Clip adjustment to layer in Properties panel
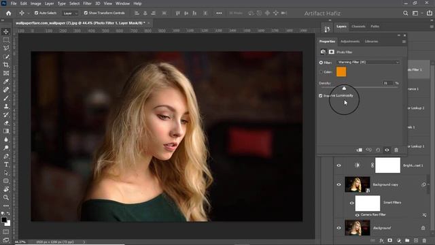 (x=360, y=150)
